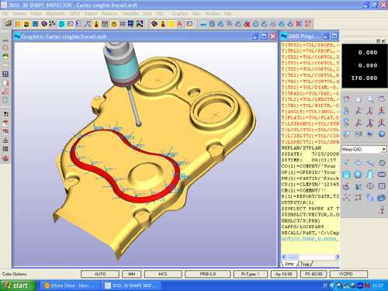The height and width of the screenshot is (291, 388).
Task: Click the IT language indicator in tray
Action: point(325,286)
